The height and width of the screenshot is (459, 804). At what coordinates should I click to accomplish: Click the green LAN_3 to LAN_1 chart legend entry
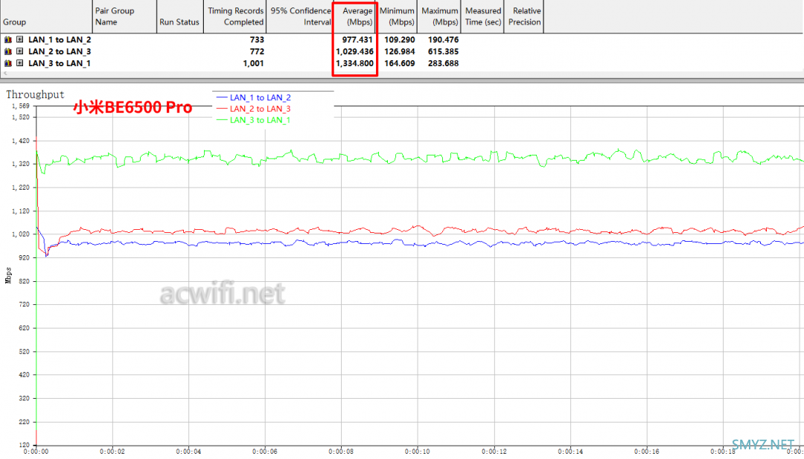tap(254, 120)
